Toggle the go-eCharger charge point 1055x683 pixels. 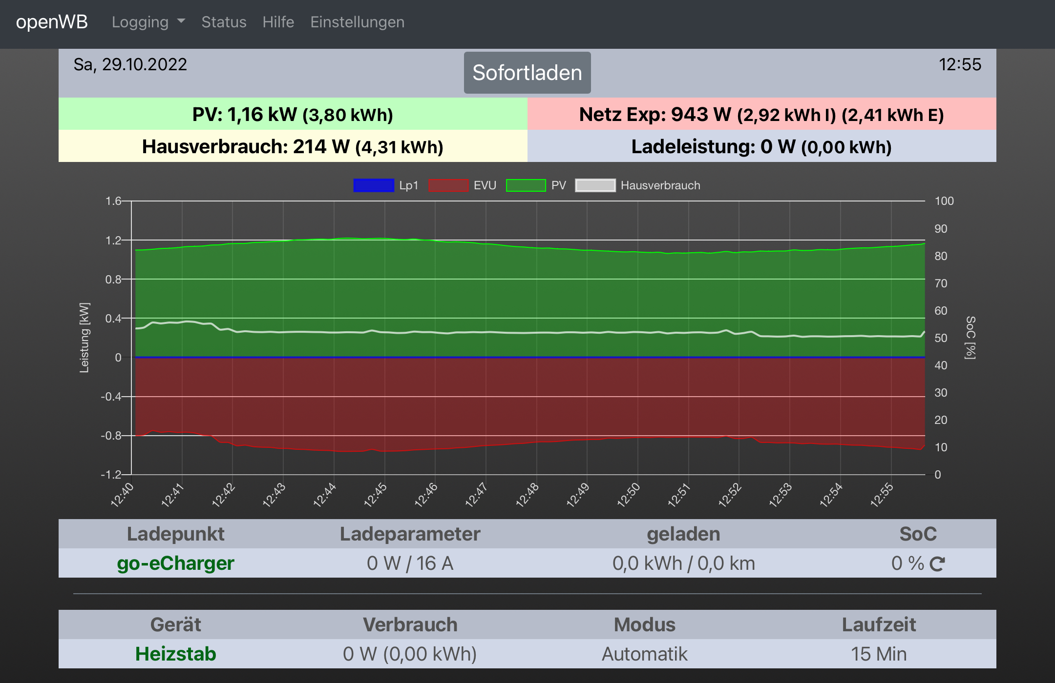point(175,563)
